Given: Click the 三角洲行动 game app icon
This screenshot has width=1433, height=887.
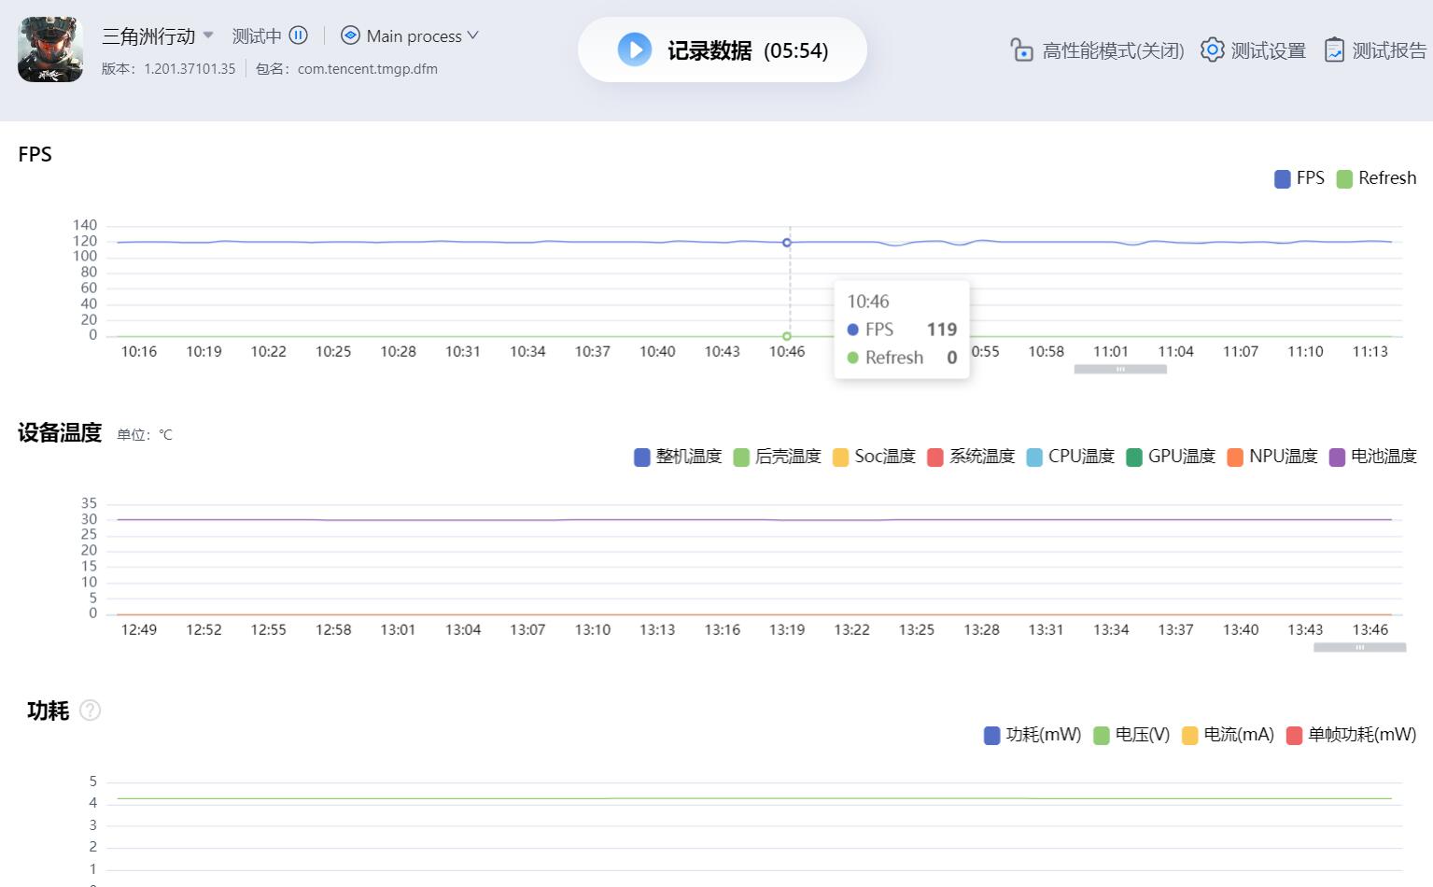Looking at the screenshot, I should [x=50, y=49].
